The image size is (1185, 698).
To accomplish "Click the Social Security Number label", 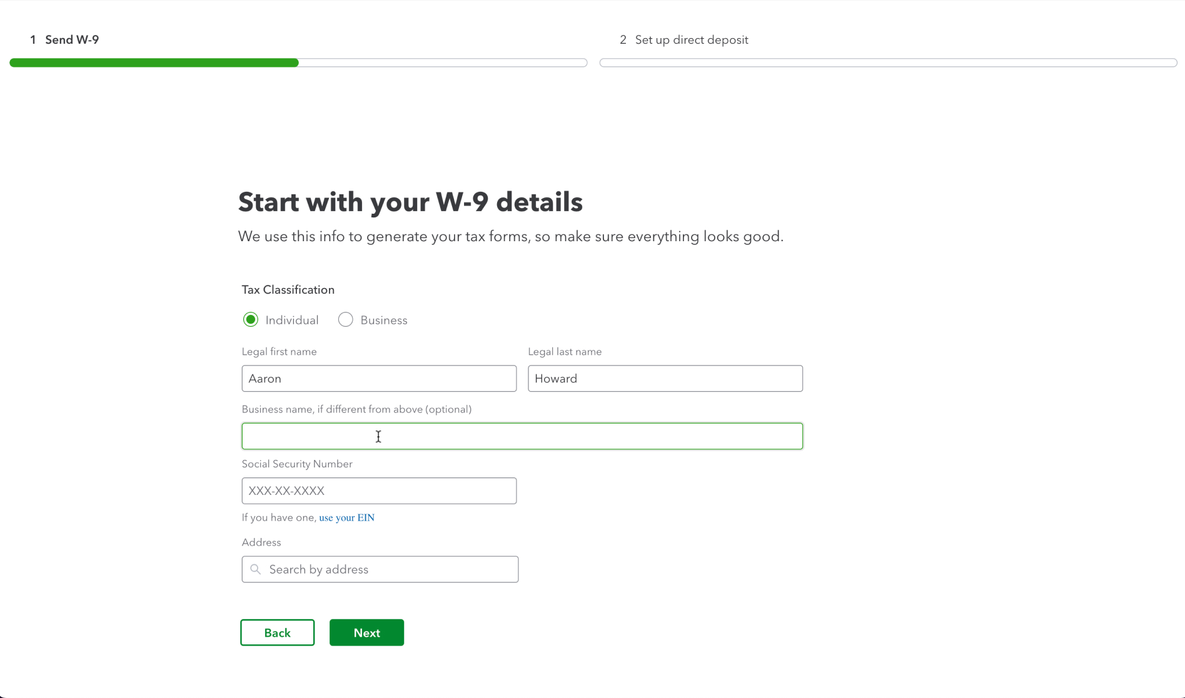I will tap(297, 464).
